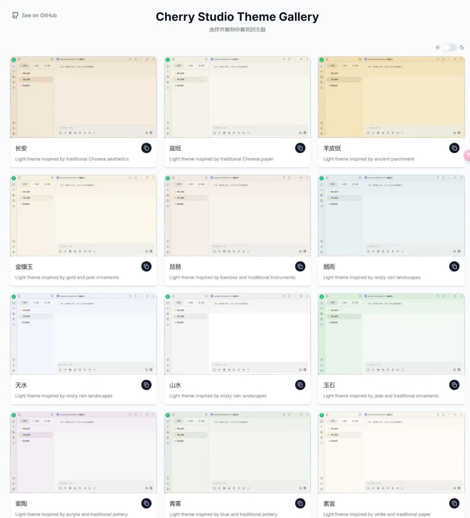Open the See on GitHub link
This screenshot has width=470, height=518.
click(34, 16)
